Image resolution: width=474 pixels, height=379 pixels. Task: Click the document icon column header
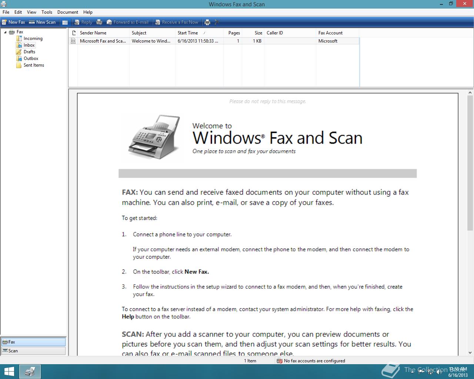coord(73,33)
